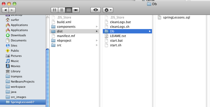Open Pictures in sidebar
The image size is (210, 107).
(x=23, y=56)
